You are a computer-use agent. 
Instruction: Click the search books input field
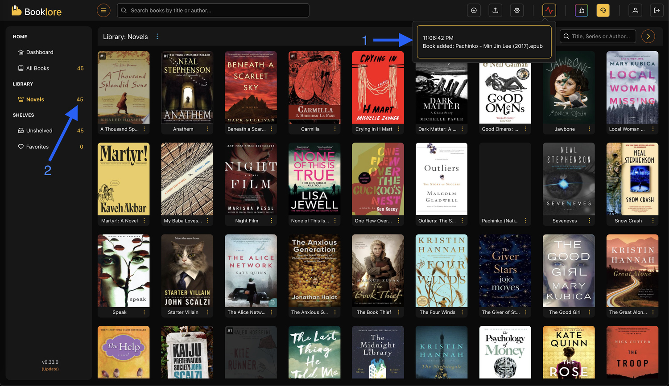point(213,10)
